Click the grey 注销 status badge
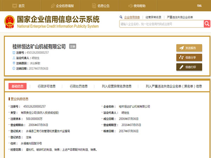Viewport: 211px width, 158px height. click(x=73, y=46)
